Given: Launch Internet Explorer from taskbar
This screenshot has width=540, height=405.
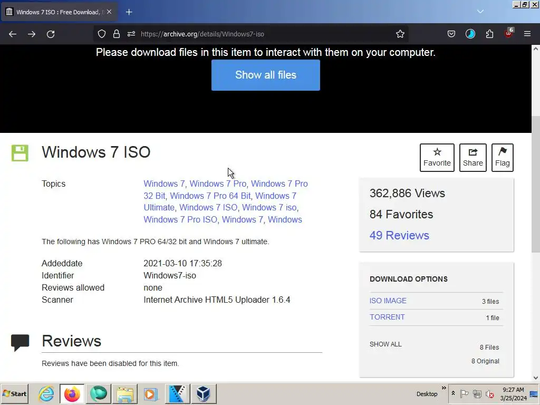Looking at the screenshot, I should tap(46, 393).
